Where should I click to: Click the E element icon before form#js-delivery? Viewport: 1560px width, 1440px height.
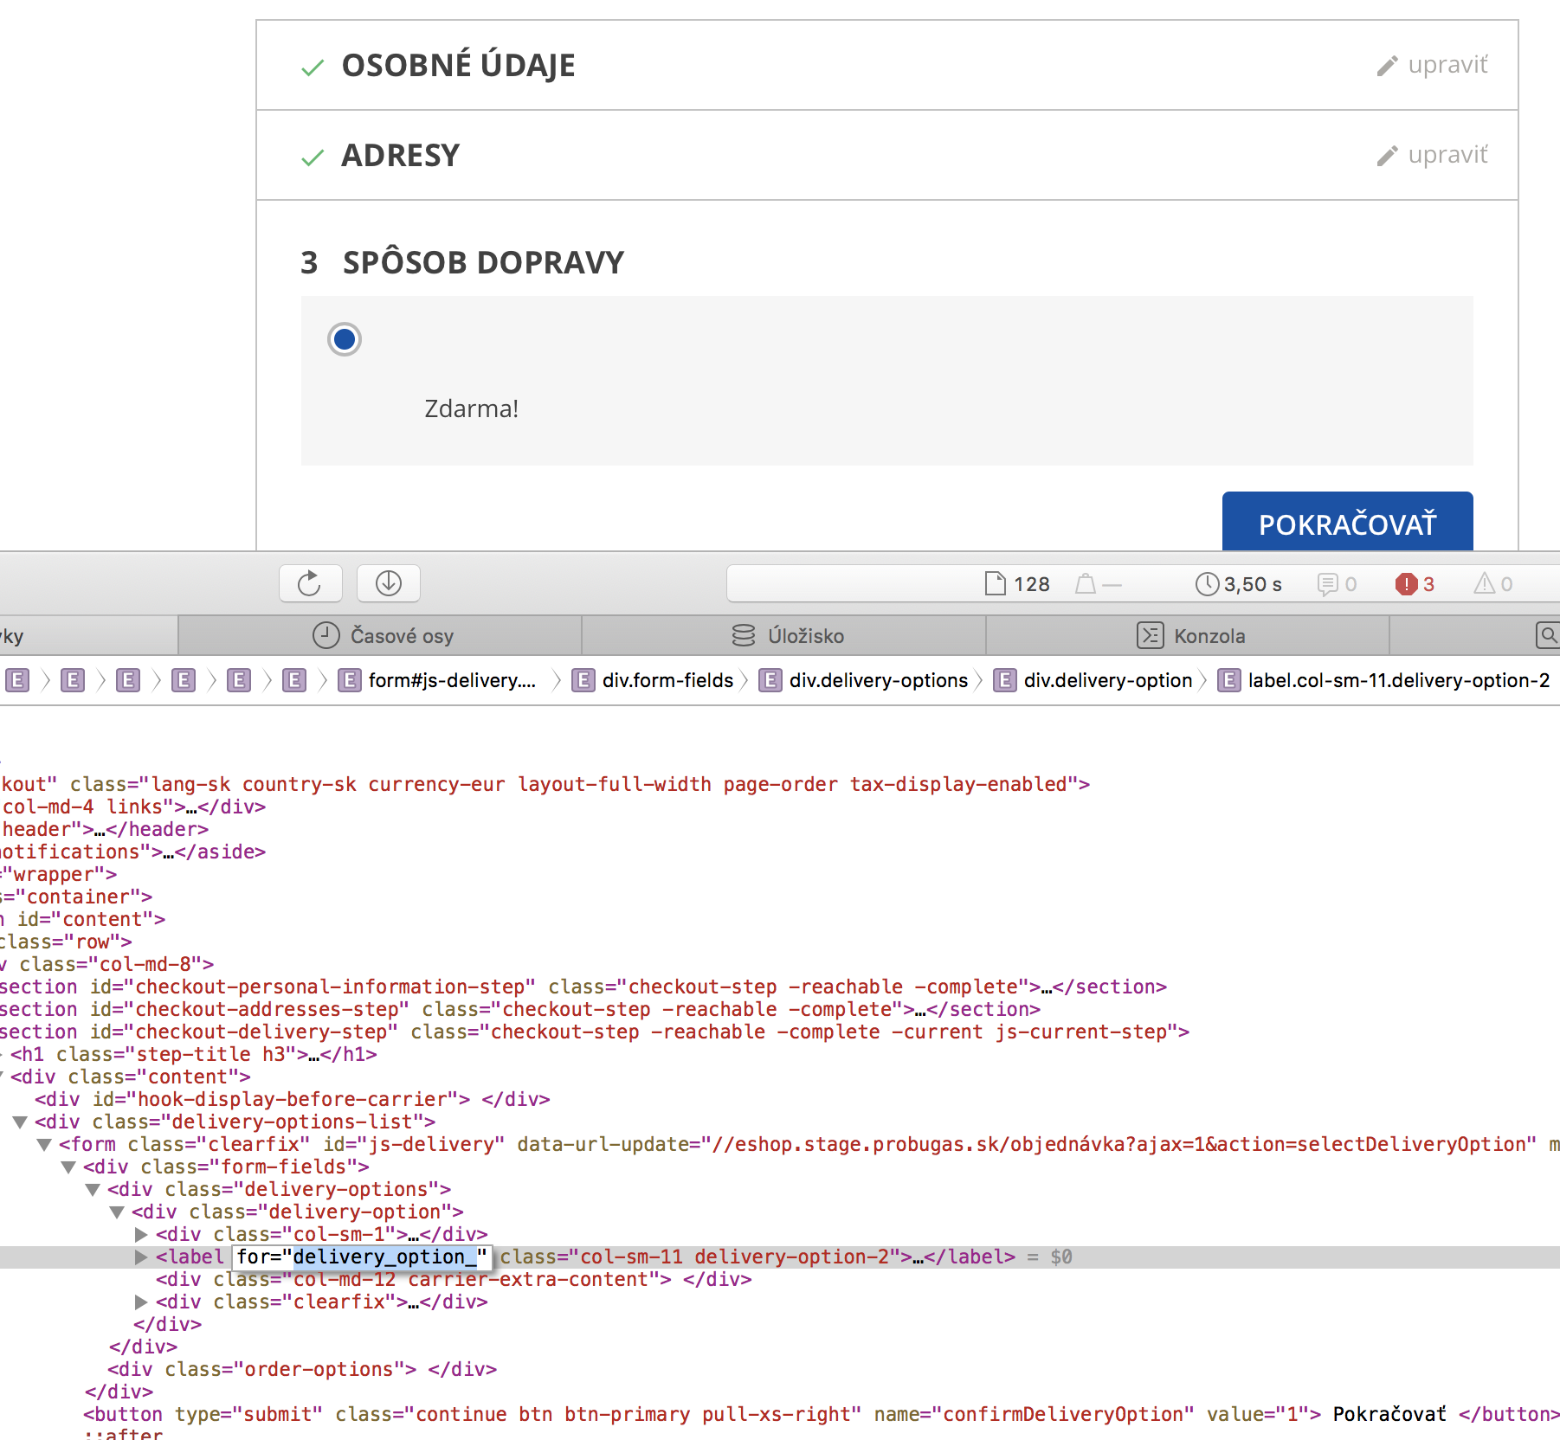coord(350,681)
